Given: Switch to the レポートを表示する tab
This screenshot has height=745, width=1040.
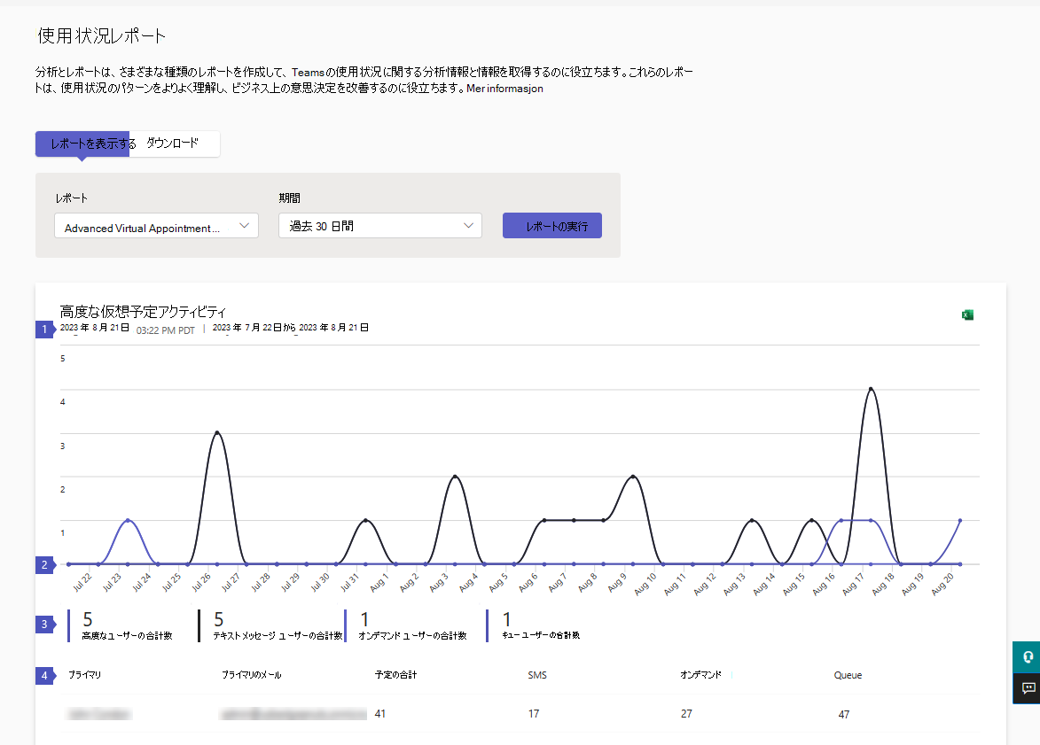Looking at the screenshot, I should [83, 144].
